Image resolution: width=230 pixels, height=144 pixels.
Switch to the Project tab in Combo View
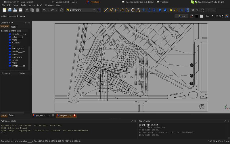5,26
